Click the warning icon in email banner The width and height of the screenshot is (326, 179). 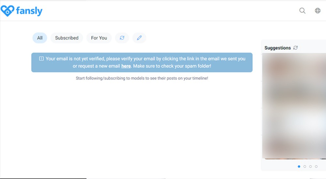coord(41,59)
